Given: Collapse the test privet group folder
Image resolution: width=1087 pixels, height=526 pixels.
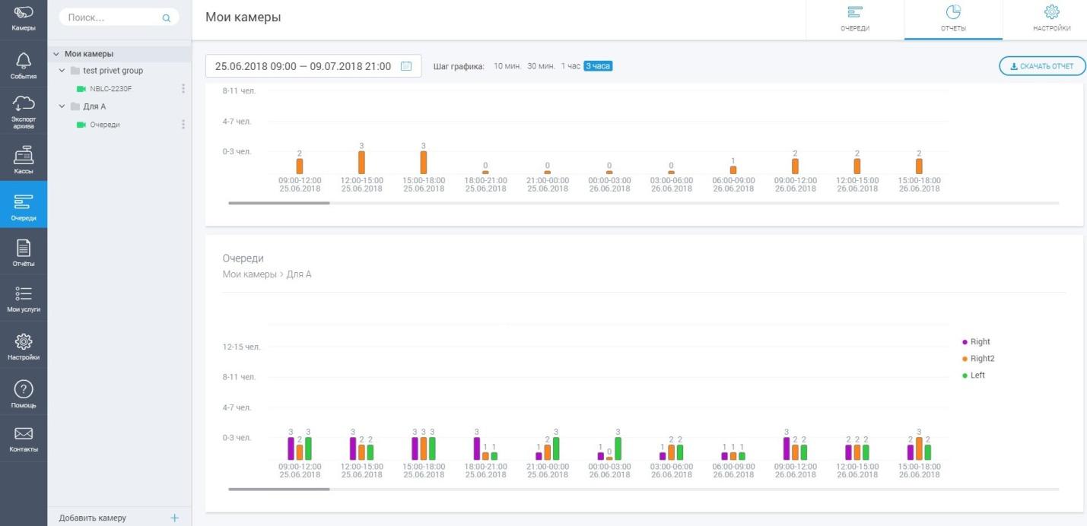Looking at the screenshot, I should tap(62, 71).
